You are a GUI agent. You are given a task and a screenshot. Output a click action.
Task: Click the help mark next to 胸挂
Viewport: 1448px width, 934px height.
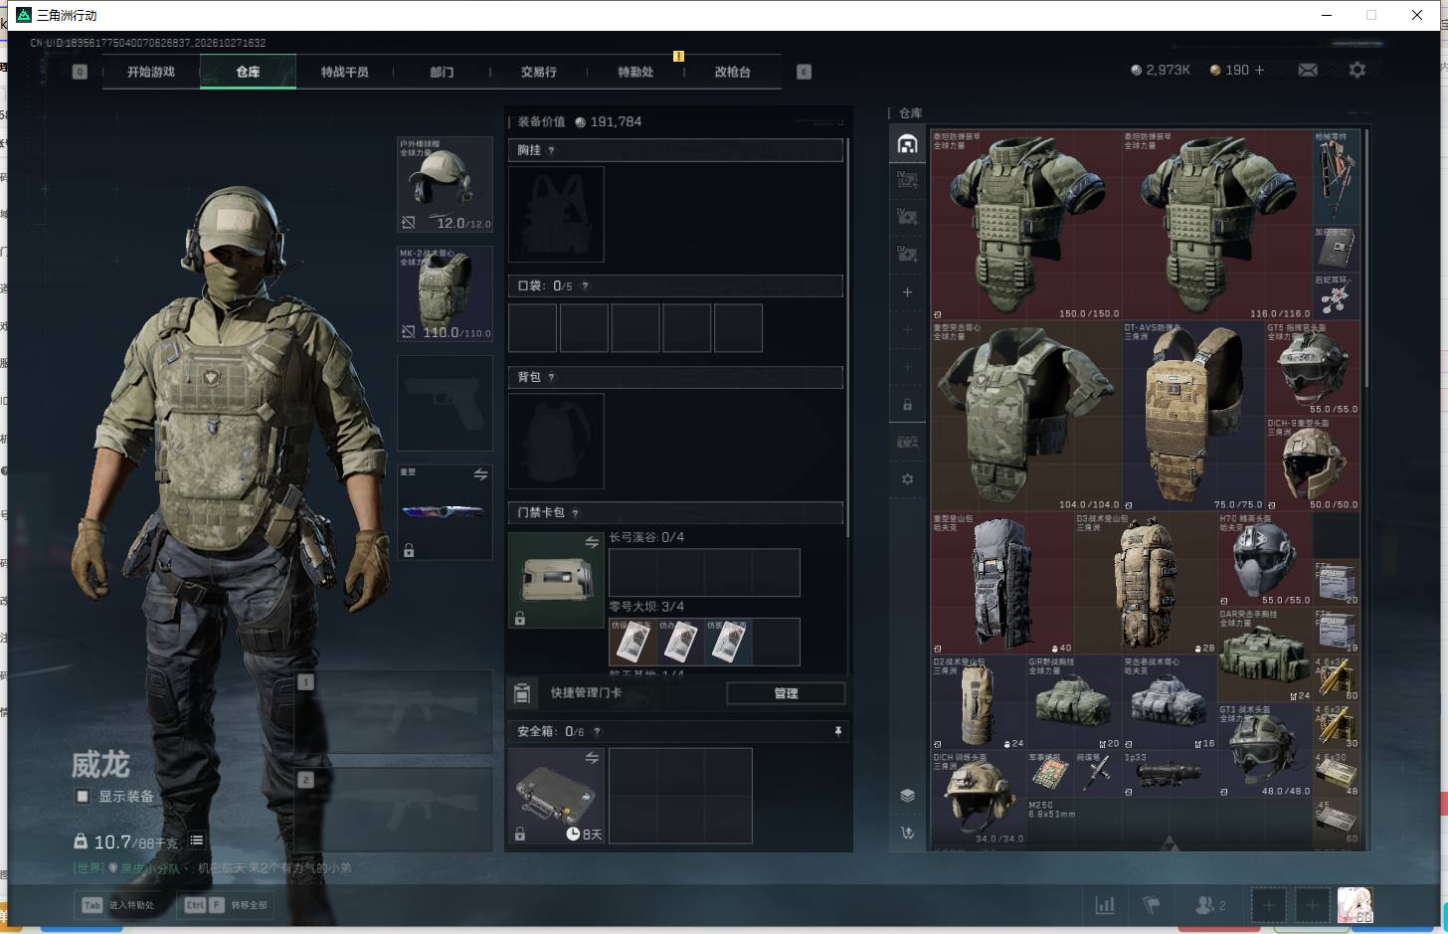[551, 151]
